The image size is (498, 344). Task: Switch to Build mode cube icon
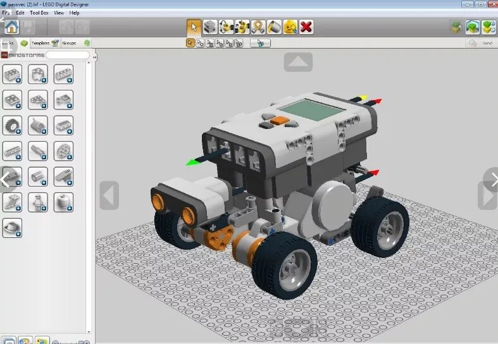(457, 27)
